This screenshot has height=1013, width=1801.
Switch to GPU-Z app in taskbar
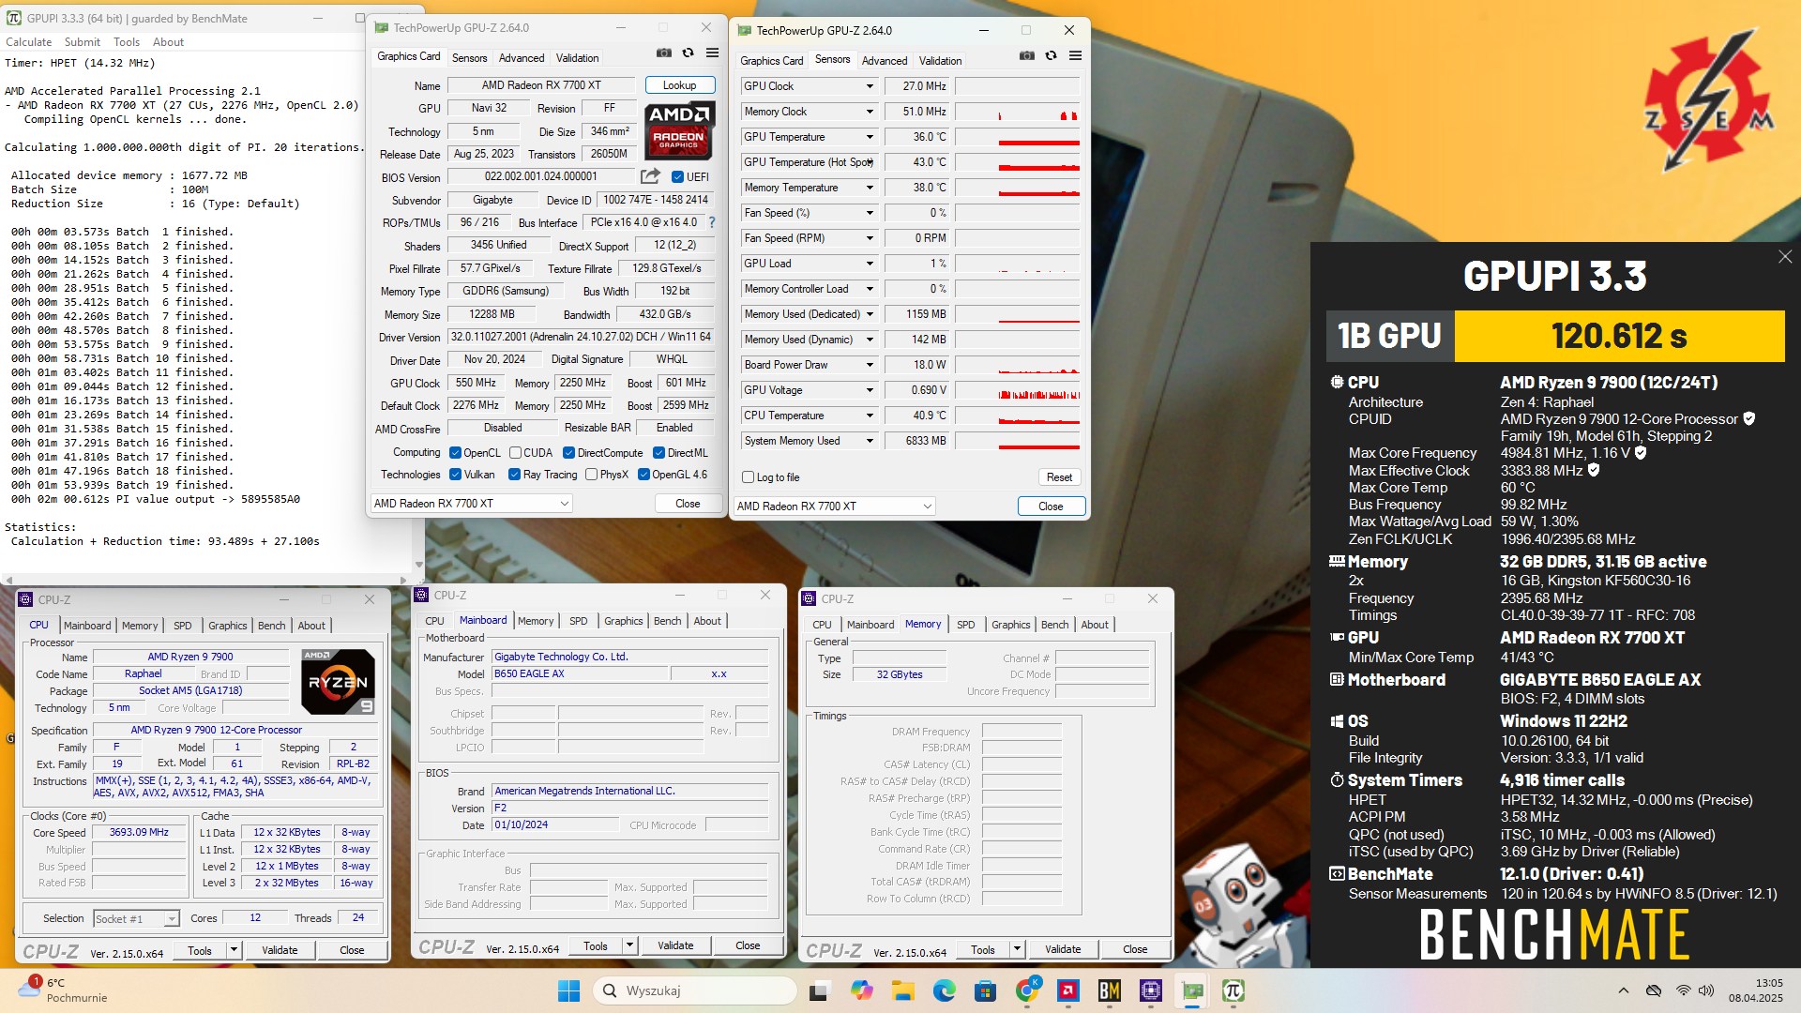click(x=1192, y=990)
